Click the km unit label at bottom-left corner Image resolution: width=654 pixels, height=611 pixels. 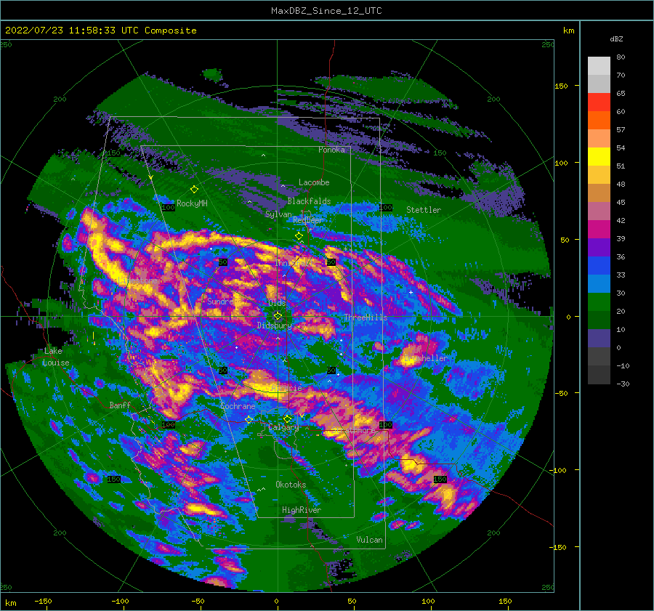[10, 603]
